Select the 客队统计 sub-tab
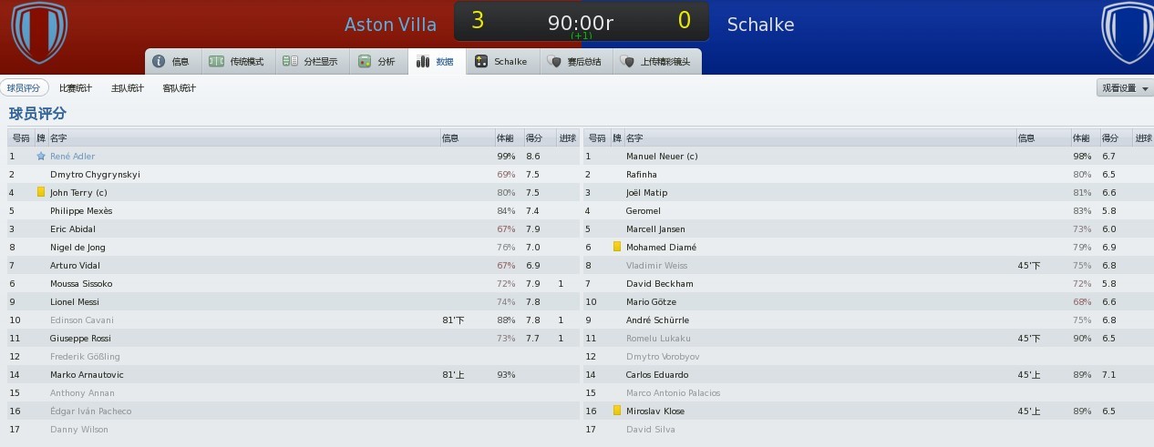 180,88
